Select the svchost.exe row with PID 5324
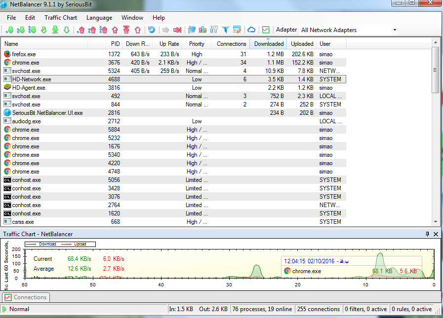Image resolution: width=443 pixels, height=318 pixels. coord(174,71)
